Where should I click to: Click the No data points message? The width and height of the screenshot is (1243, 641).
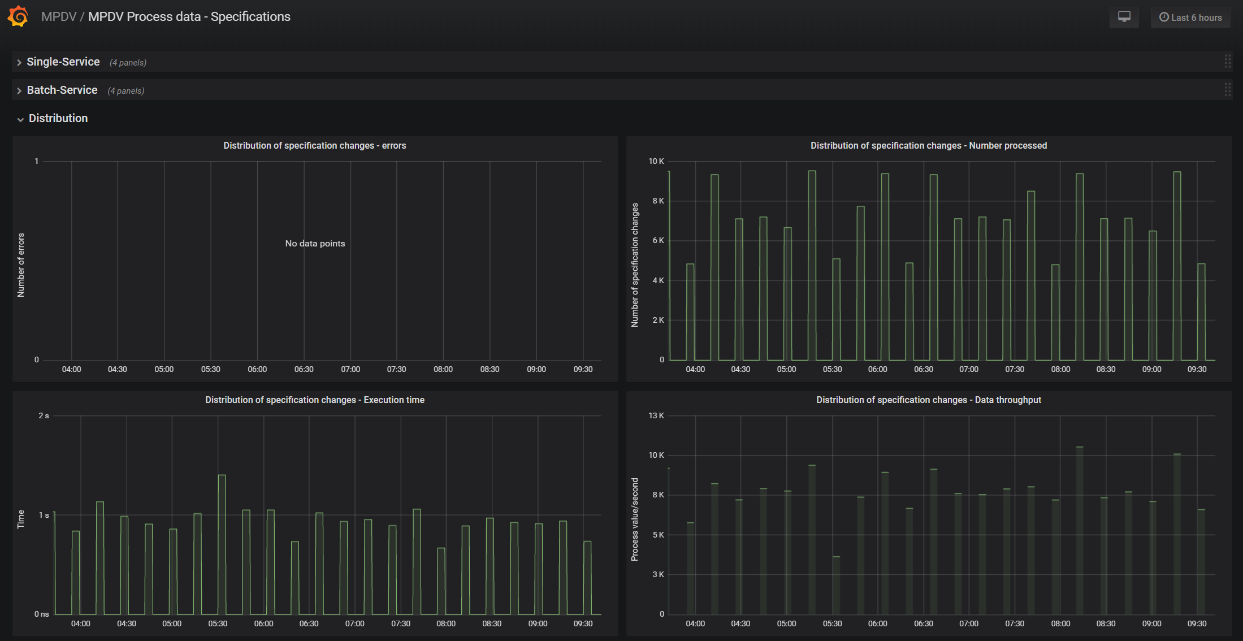[x=315, y=244]
